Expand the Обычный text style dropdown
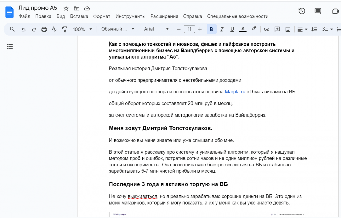The image size is (341, 218). (x=118, y=29)
